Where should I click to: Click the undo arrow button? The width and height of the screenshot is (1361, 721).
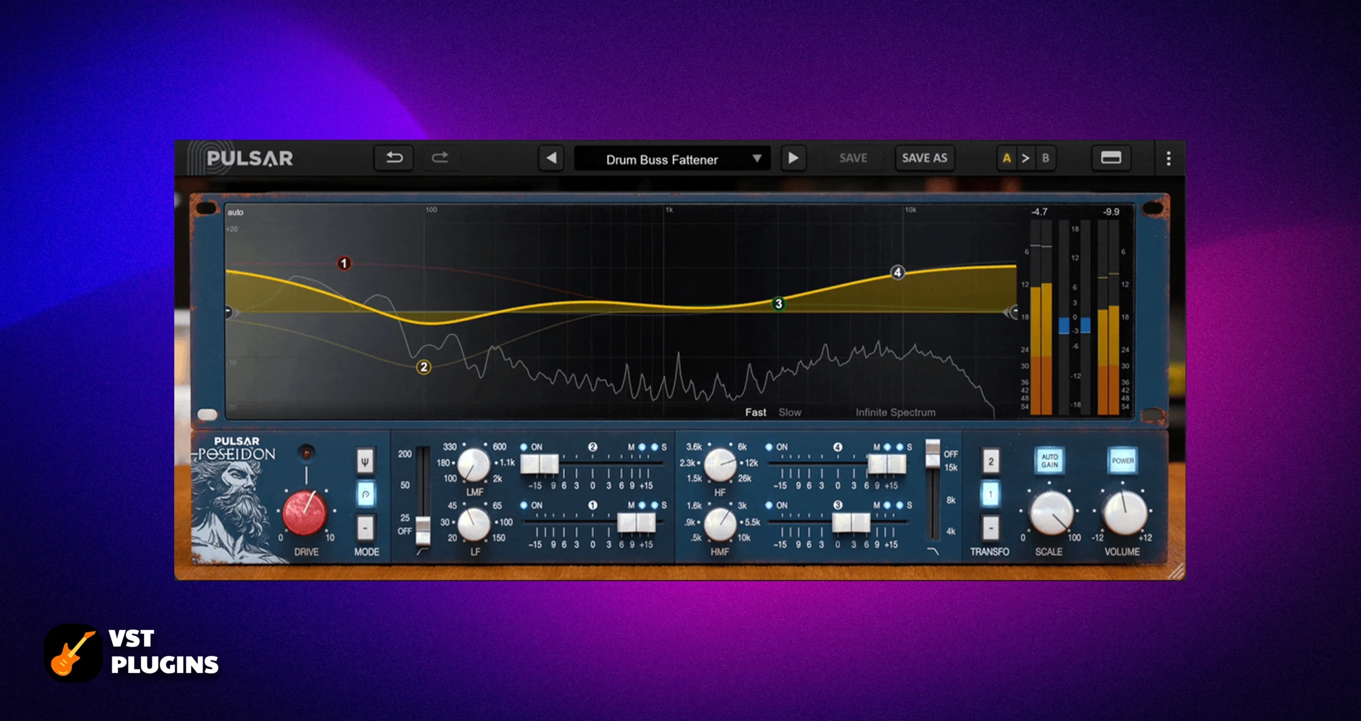[394, 158]
